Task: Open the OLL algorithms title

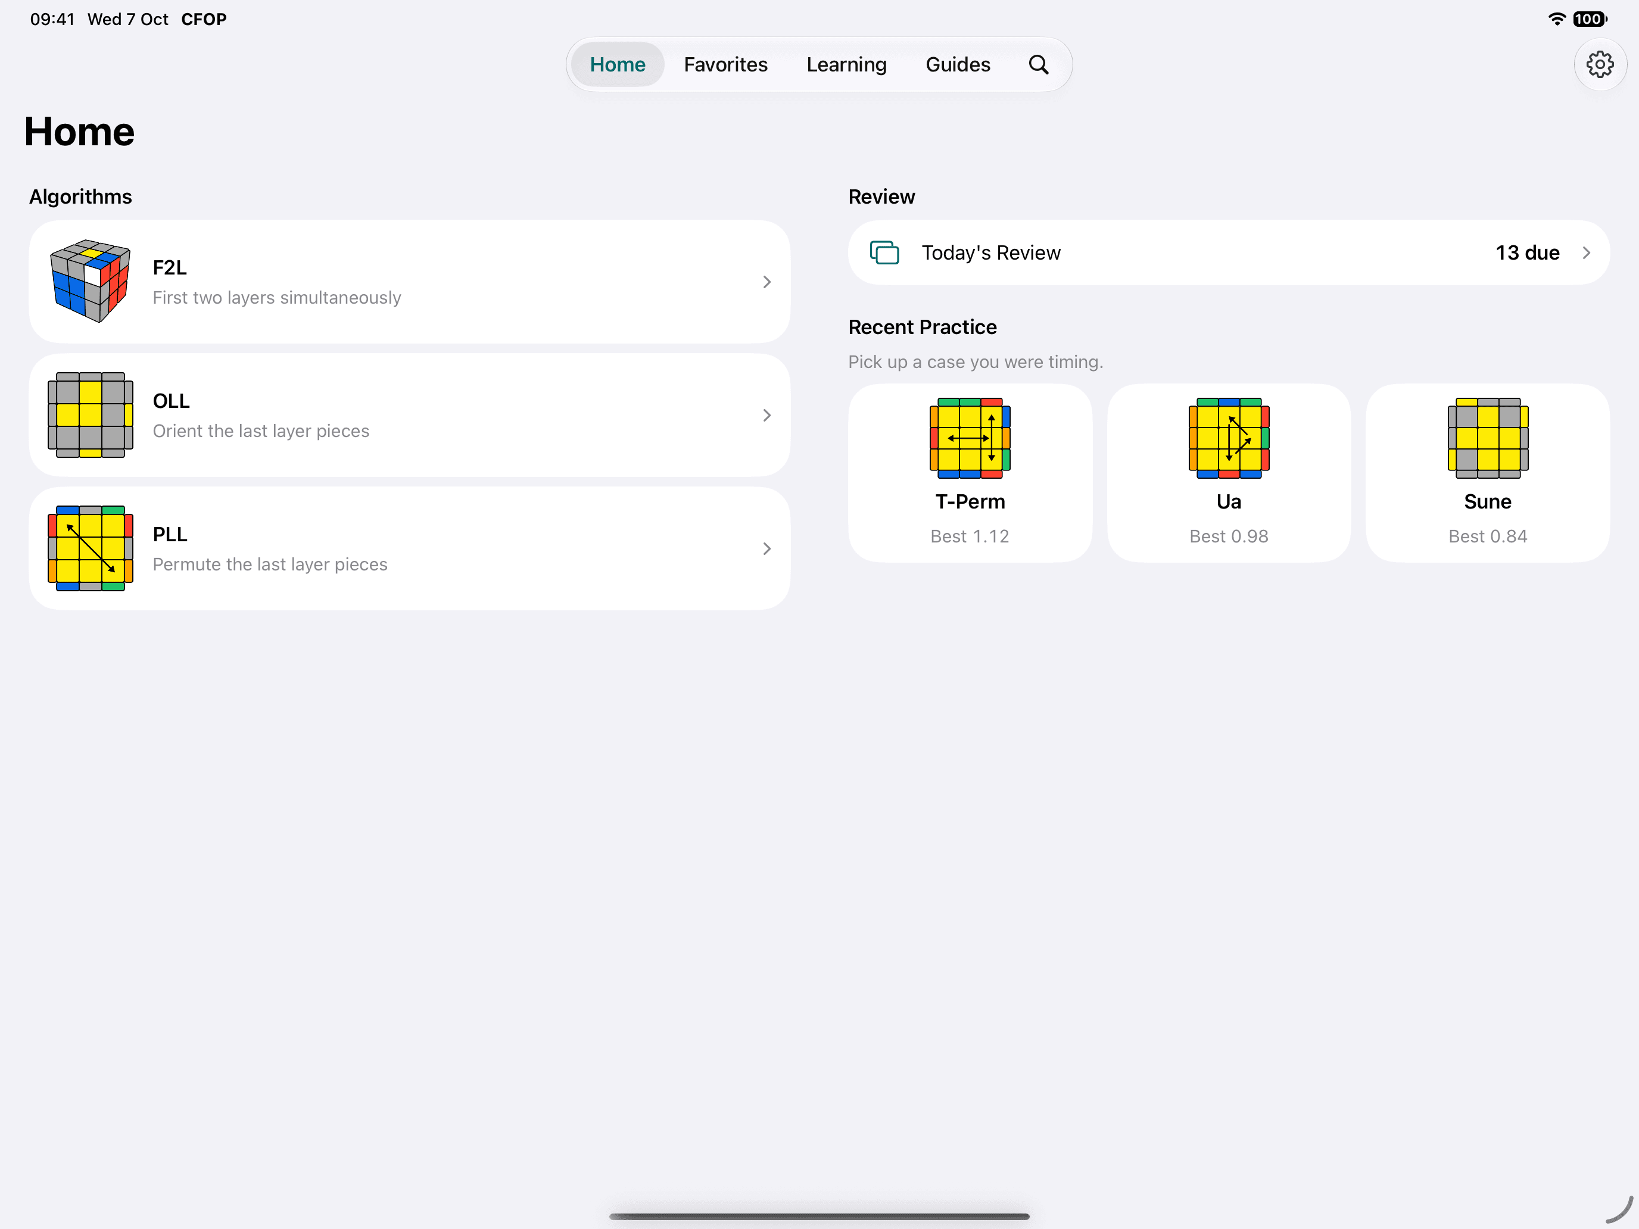Action: coord(171,401)
